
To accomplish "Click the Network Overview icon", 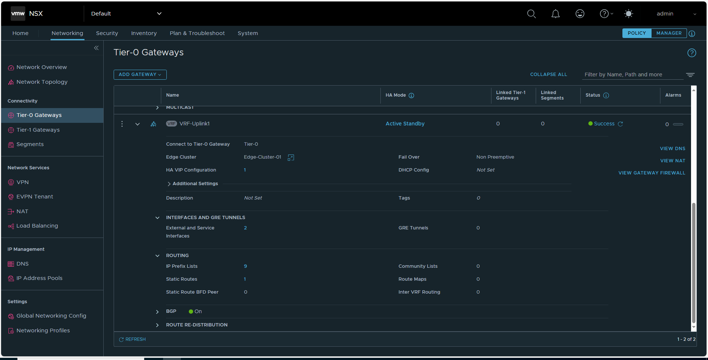I will pos(11,67).
